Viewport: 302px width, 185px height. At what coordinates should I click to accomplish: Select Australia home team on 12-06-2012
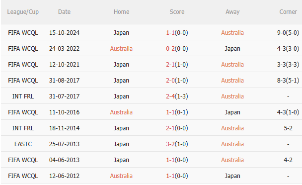[121, 176]
